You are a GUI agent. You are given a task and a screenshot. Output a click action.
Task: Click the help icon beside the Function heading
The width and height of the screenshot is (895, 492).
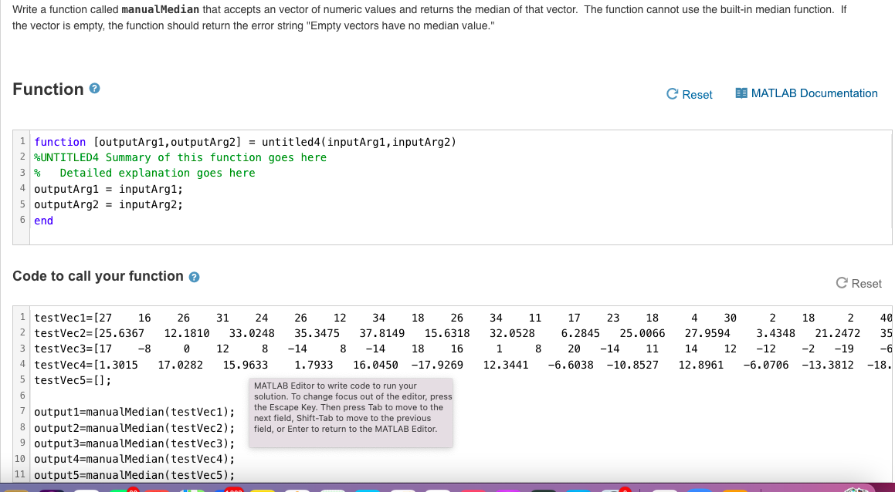tap(94, 89)
